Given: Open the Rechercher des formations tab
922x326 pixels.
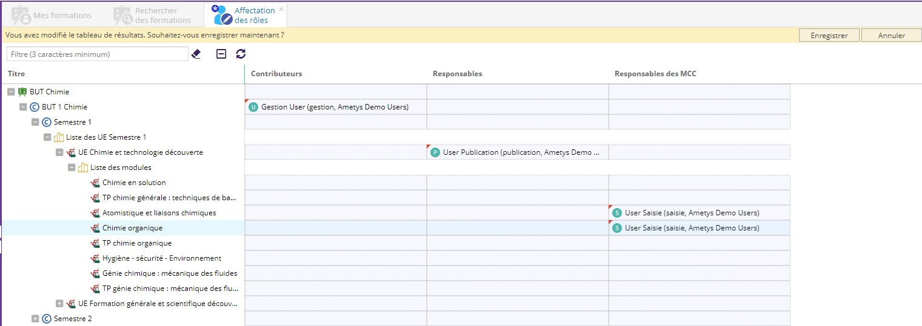Looking at the screenshot, I should click(x=153, y=15).
